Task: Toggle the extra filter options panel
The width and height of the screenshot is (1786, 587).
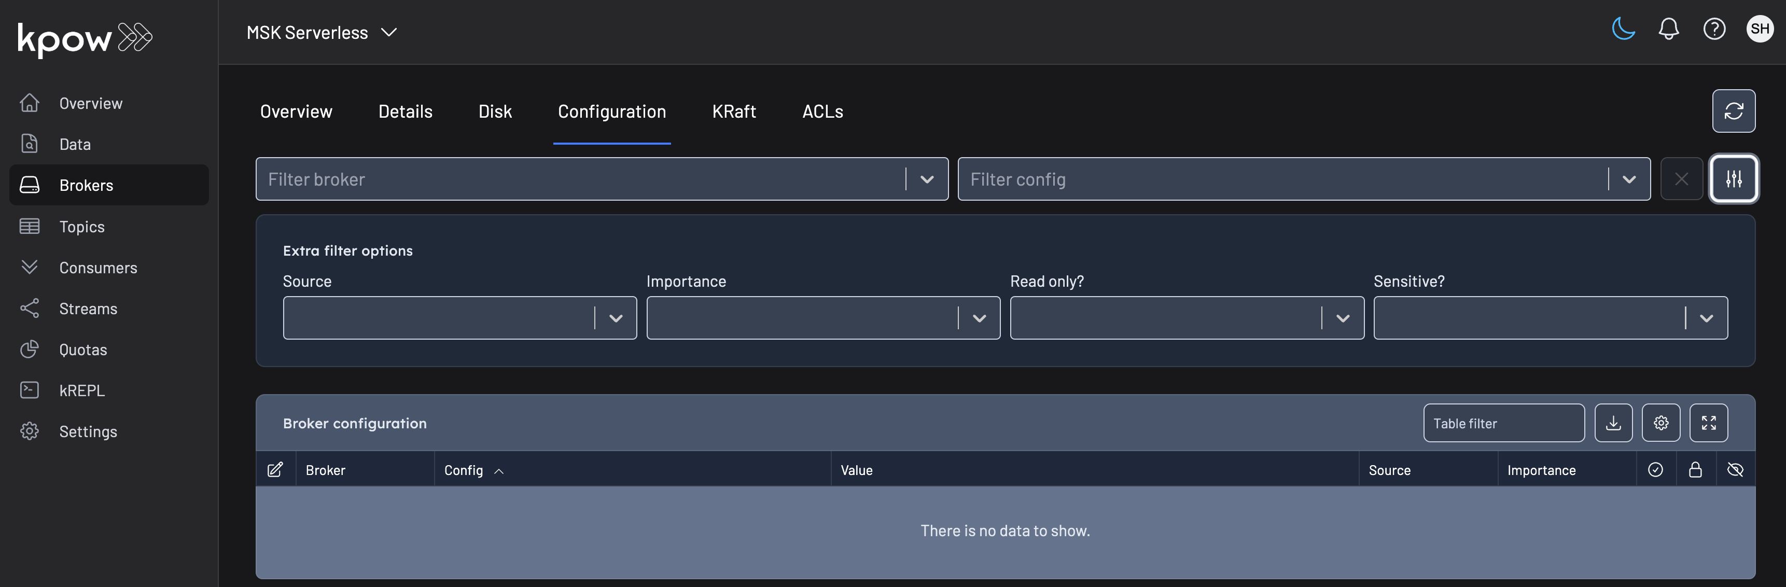Action: (1734, 179)
